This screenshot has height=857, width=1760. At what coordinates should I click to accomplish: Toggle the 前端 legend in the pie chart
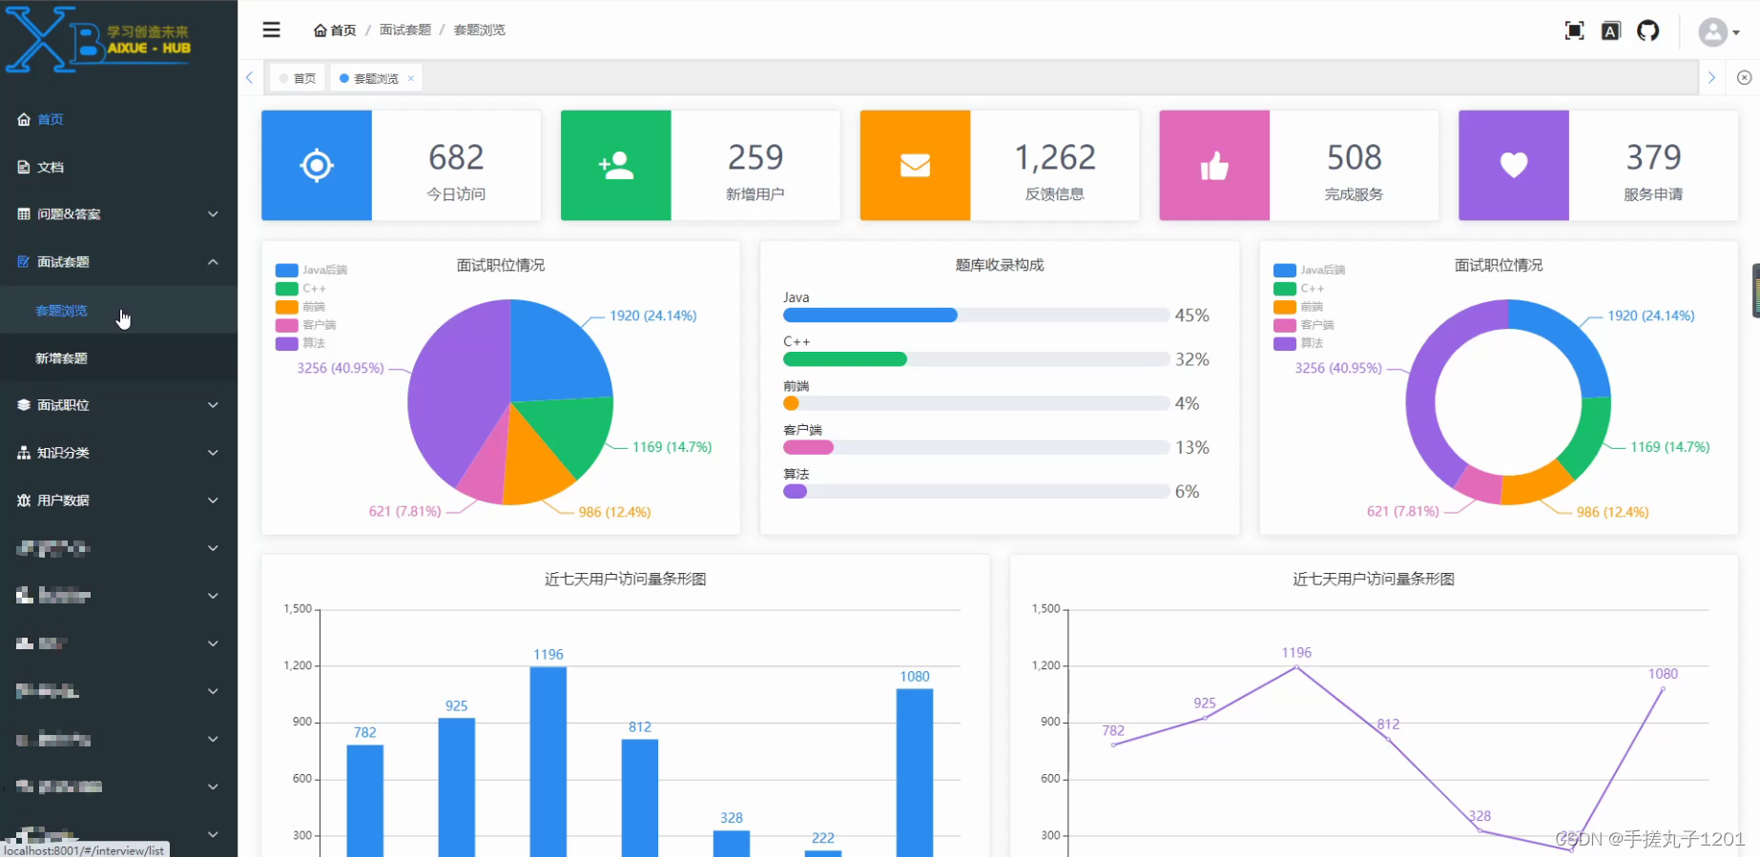[x=300, y=307]
